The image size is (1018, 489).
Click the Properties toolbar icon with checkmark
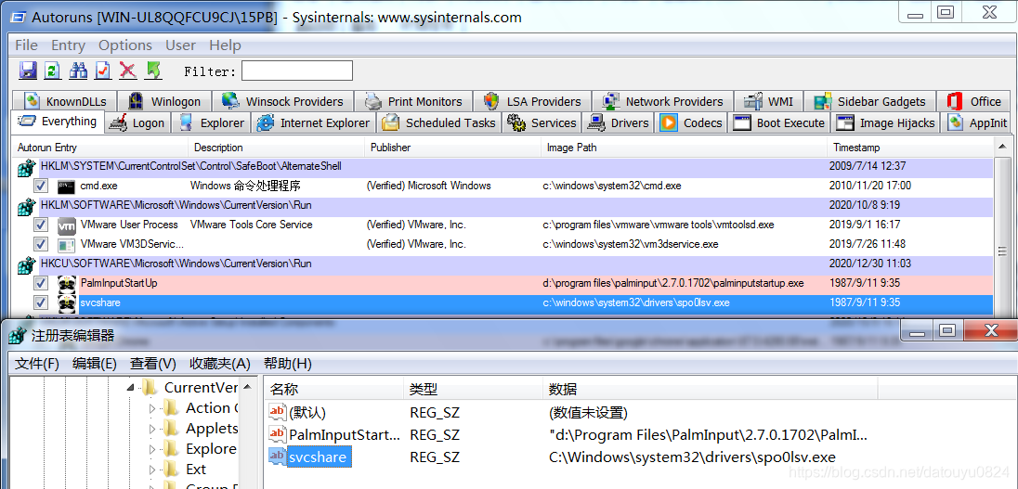(x=102, y=70)
